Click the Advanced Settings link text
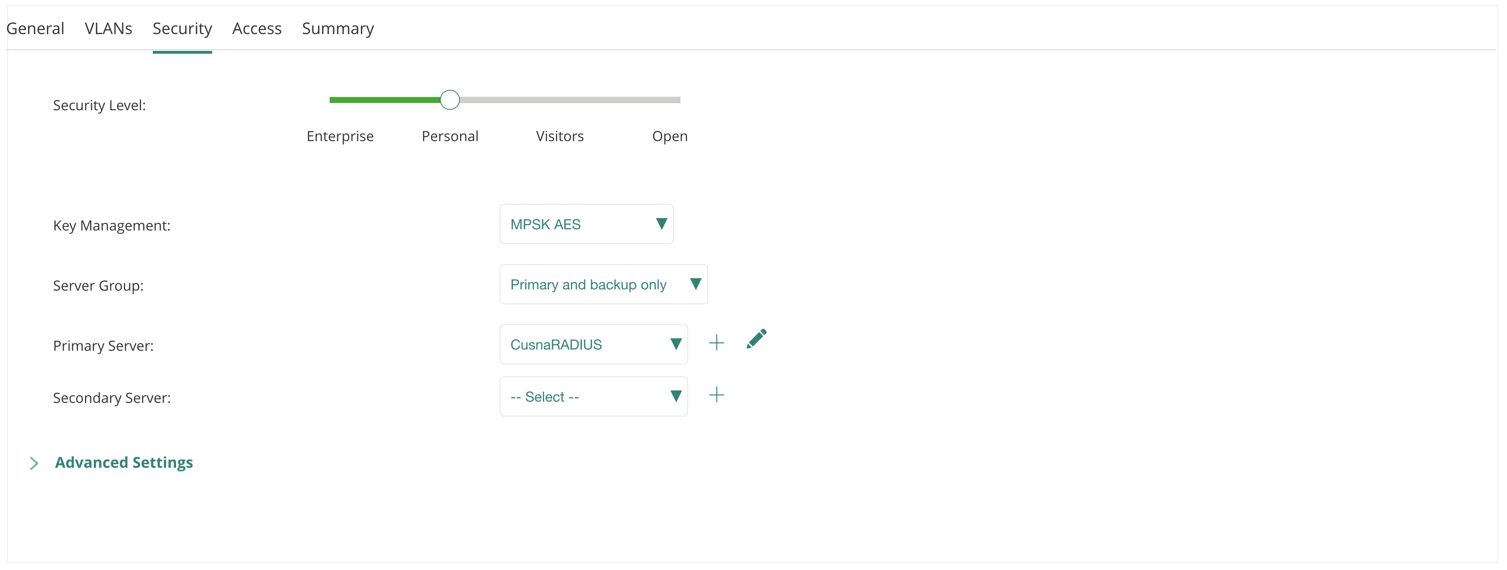This screenshot has width=1507, height=570. tap(124, 463)
